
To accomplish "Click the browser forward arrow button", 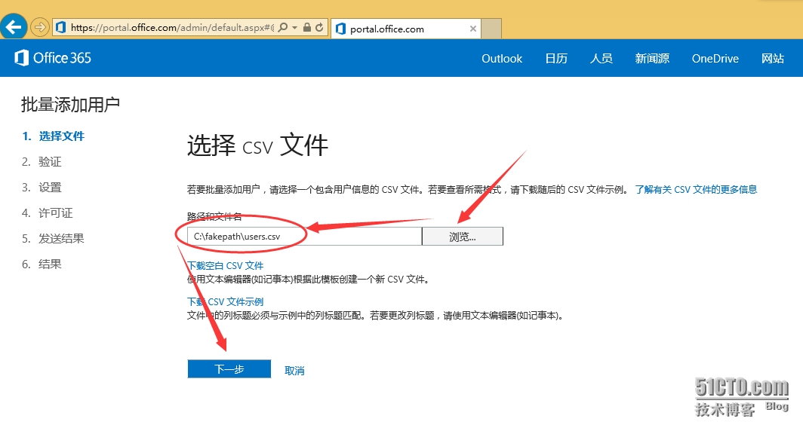I will point(39,28).
